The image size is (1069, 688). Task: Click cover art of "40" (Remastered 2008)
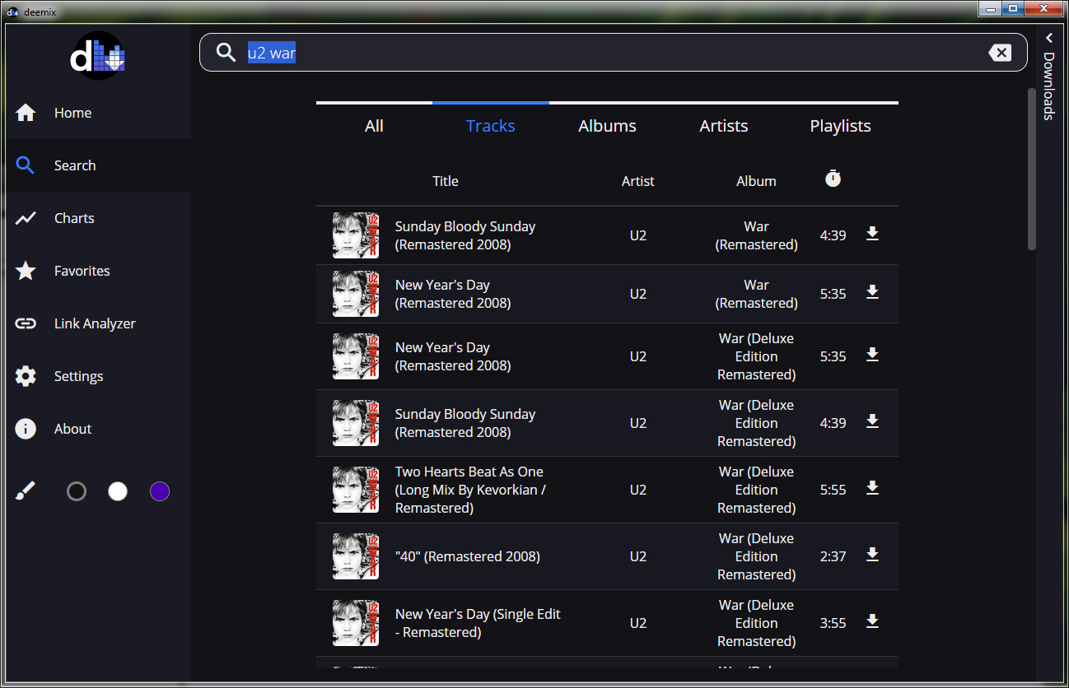tap(356, 556)
